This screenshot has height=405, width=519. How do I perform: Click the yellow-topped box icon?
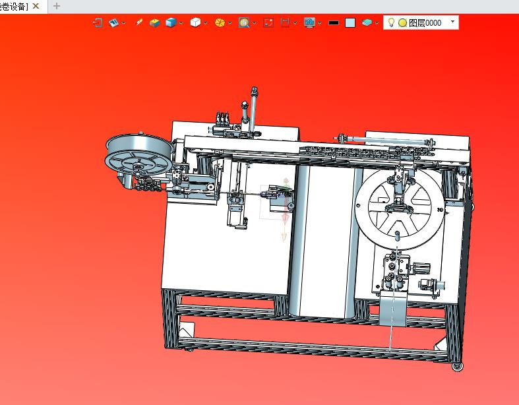154,23
